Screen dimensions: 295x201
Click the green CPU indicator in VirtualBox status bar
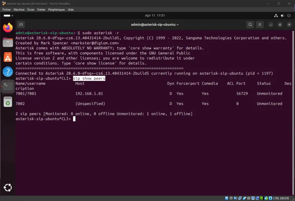pyautogui.click(x=262, y=198)
